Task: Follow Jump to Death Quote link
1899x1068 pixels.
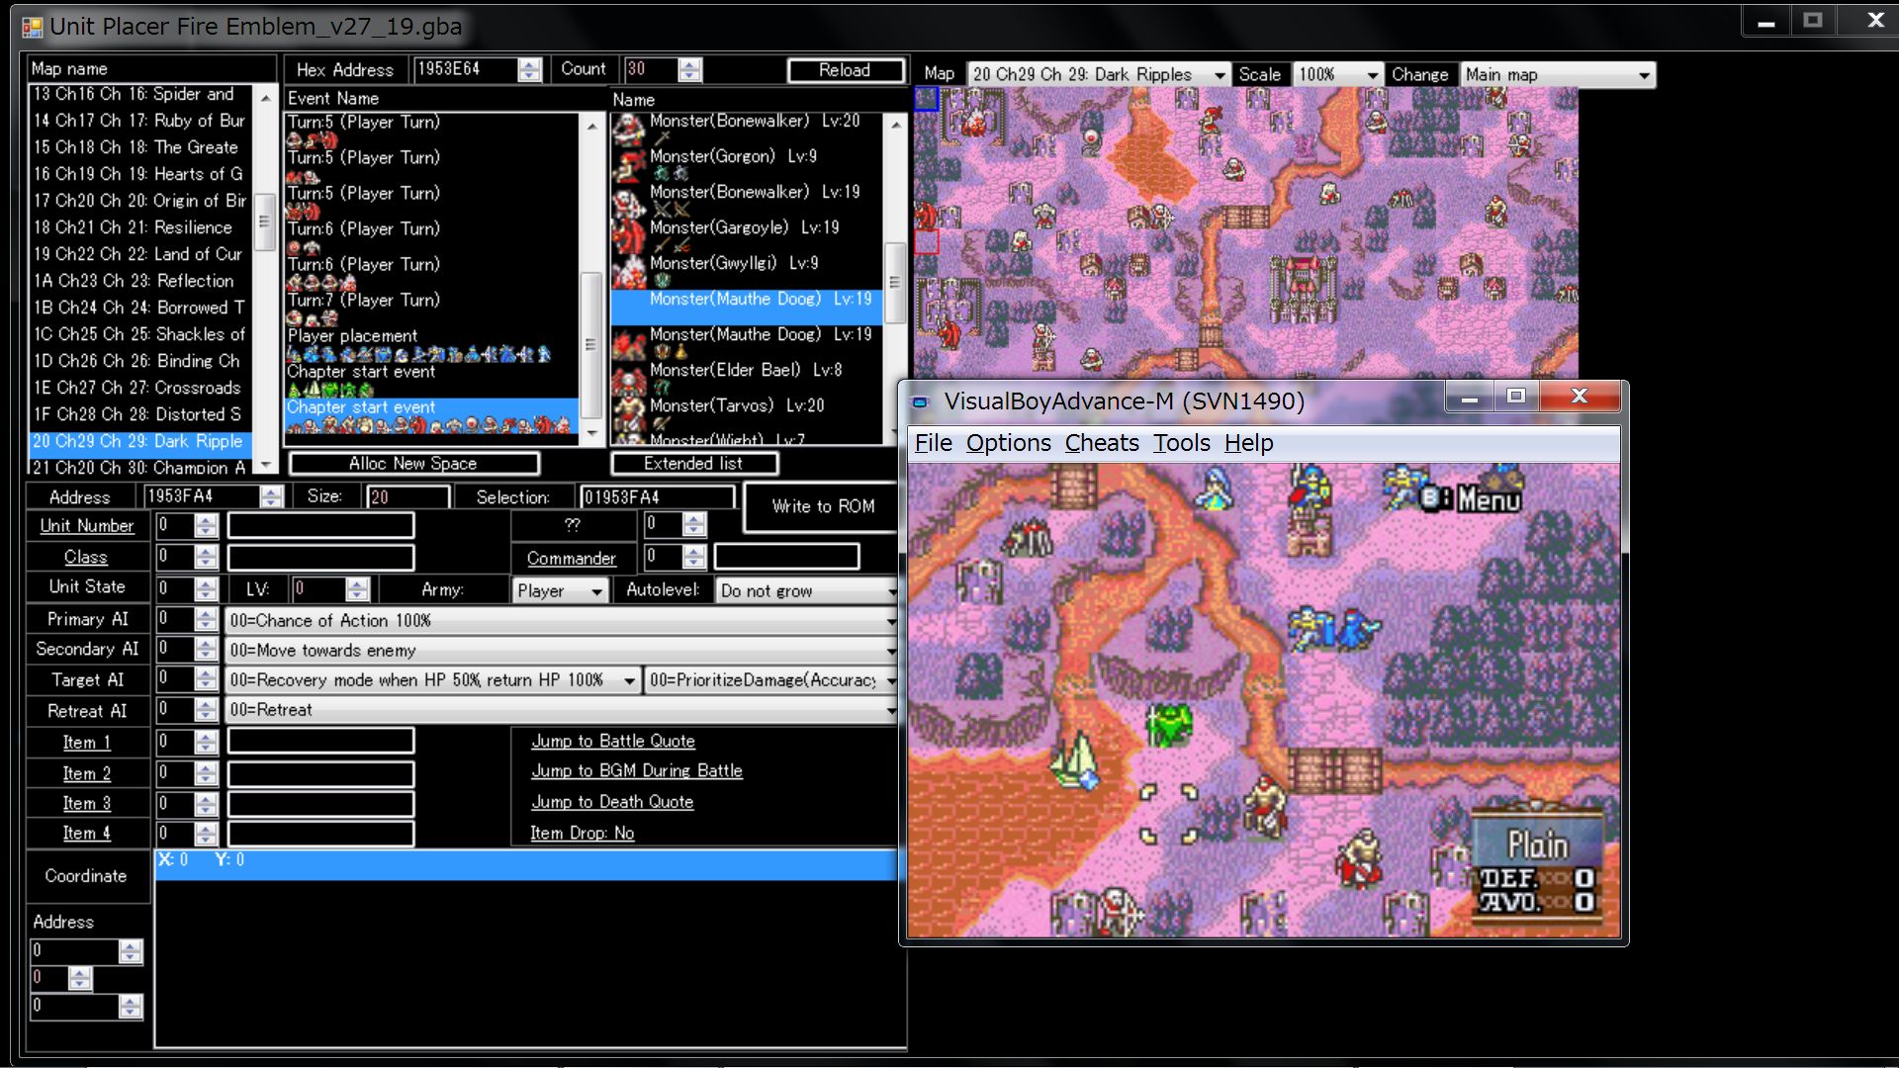Action: [612, 802]
